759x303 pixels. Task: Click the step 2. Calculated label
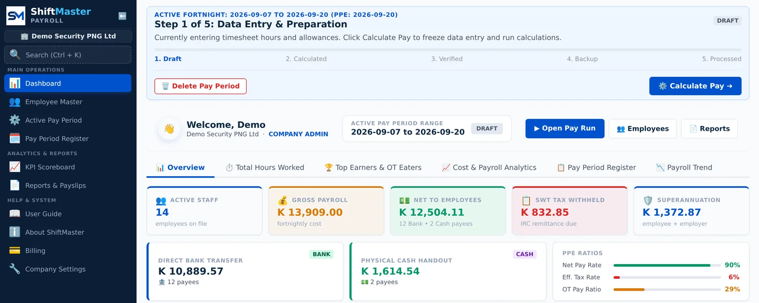pos(306,59)
